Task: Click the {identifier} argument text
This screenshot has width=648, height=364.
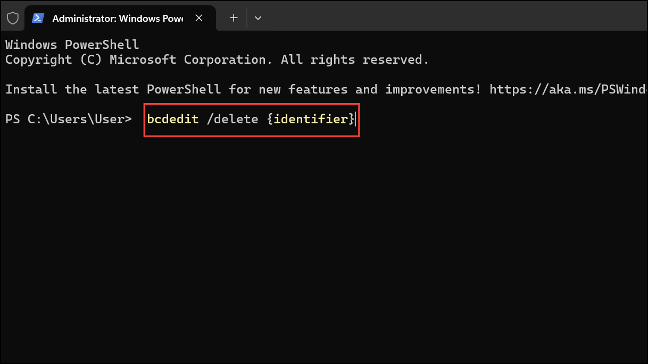Action: tap(310, 119)
